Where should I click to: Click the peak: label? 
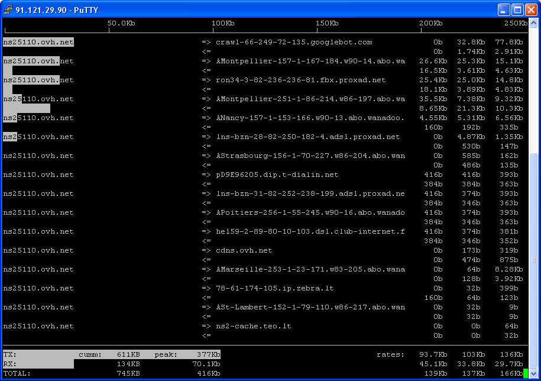coord(166,355)
